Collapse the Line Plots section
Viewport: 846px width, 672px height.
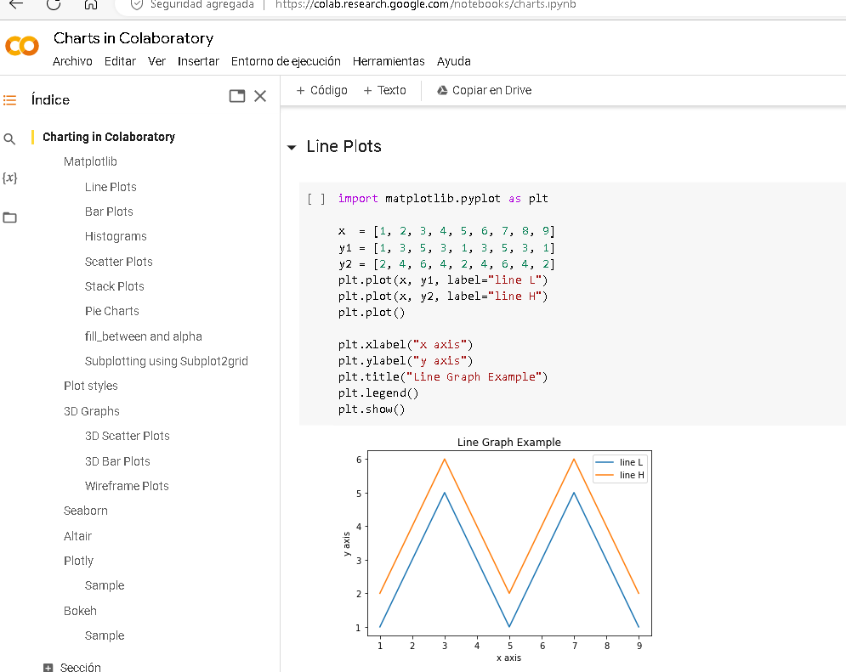coord(292,148)
